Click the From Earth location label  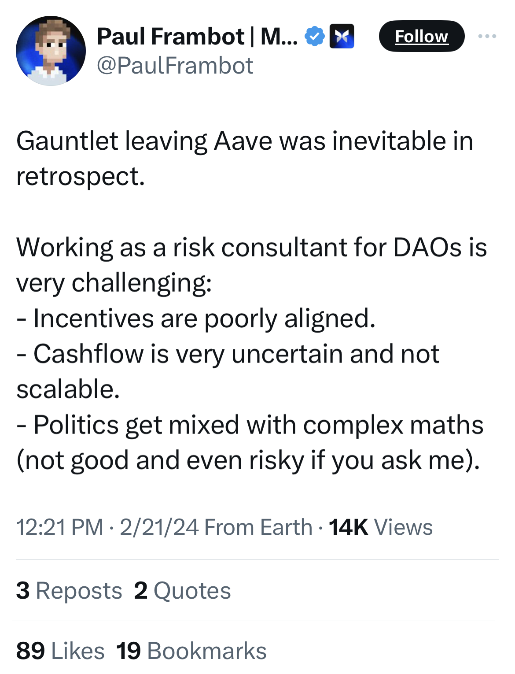[x=258, y=527]
